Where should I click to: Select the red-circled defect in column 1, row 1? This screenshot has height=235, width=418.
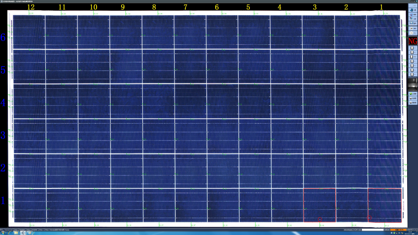[x=369, y=218]
